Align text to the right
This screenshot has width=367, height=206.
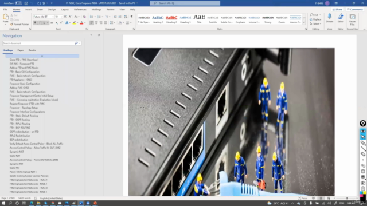pos(101,23)
